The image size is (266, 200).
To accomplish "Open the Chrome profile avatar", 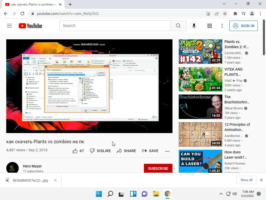I will 252,14.
